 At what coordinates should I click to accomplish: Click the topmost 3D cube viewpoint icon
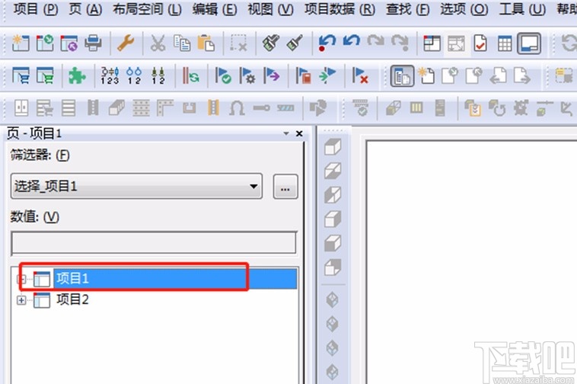tap(333, 147)
